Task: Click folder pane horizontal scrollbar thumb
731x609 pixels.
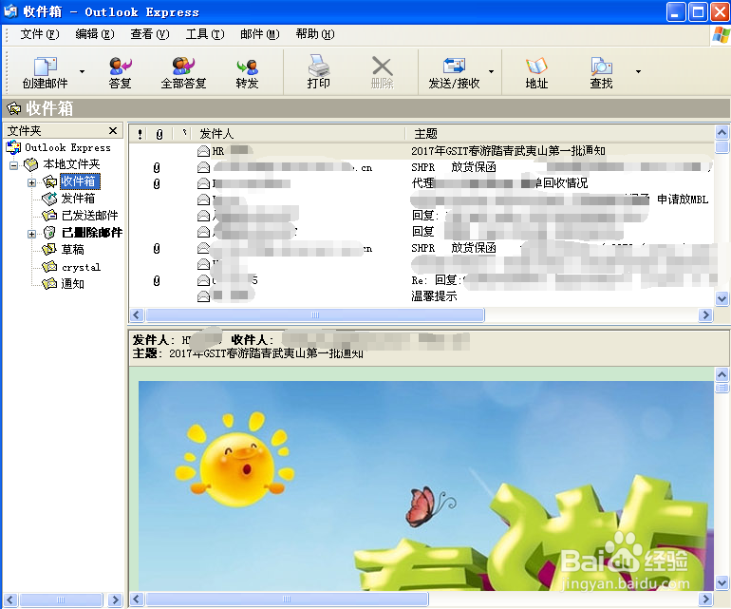Action: [x=61, y=599]
